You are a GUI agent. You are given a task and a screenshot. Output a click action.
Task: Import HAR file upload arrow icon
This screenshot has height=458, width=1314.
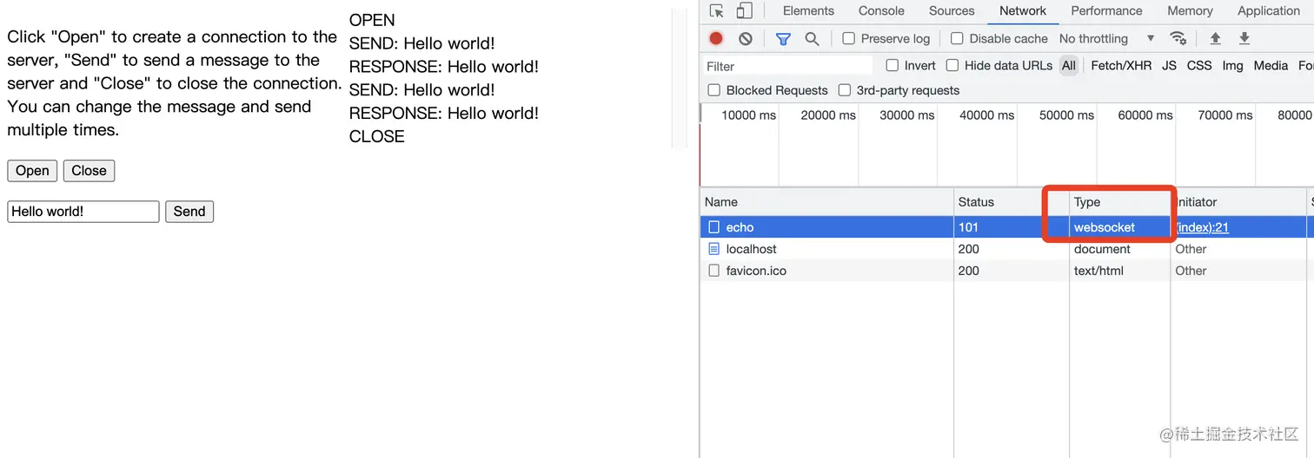[x=1215, y=38]
